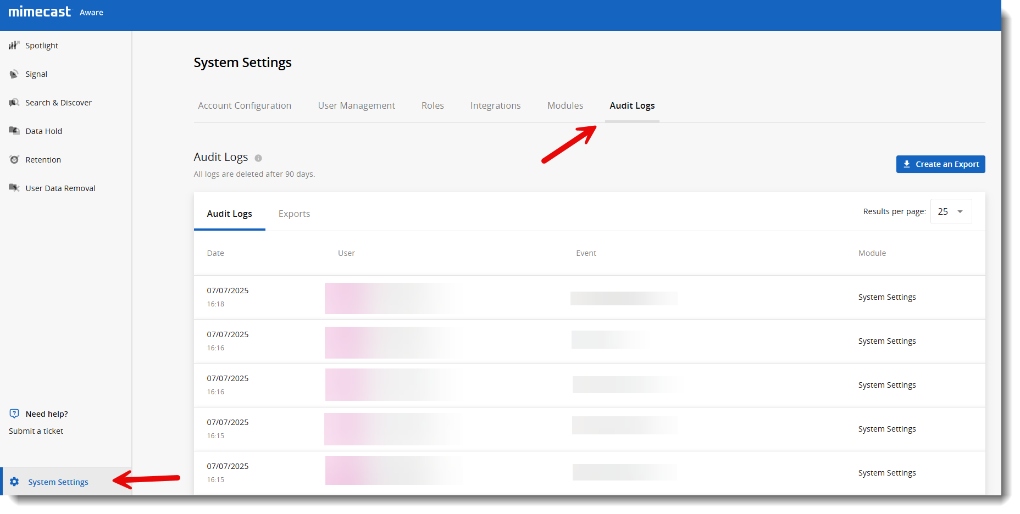1020x514 pixels.
Task: Click the Need help question icon
Action: (x=14, y=414)
